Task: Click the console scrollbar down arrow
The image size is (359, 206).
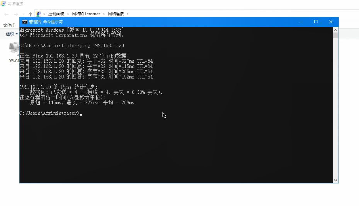Action: click(x=335, y=180)
